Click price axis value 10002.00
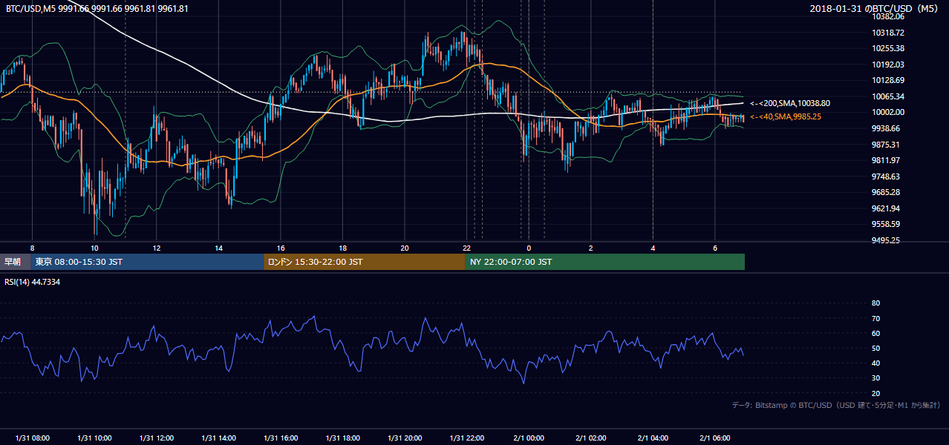The width and height of the screenshot is (949, 445). (888, 112)
